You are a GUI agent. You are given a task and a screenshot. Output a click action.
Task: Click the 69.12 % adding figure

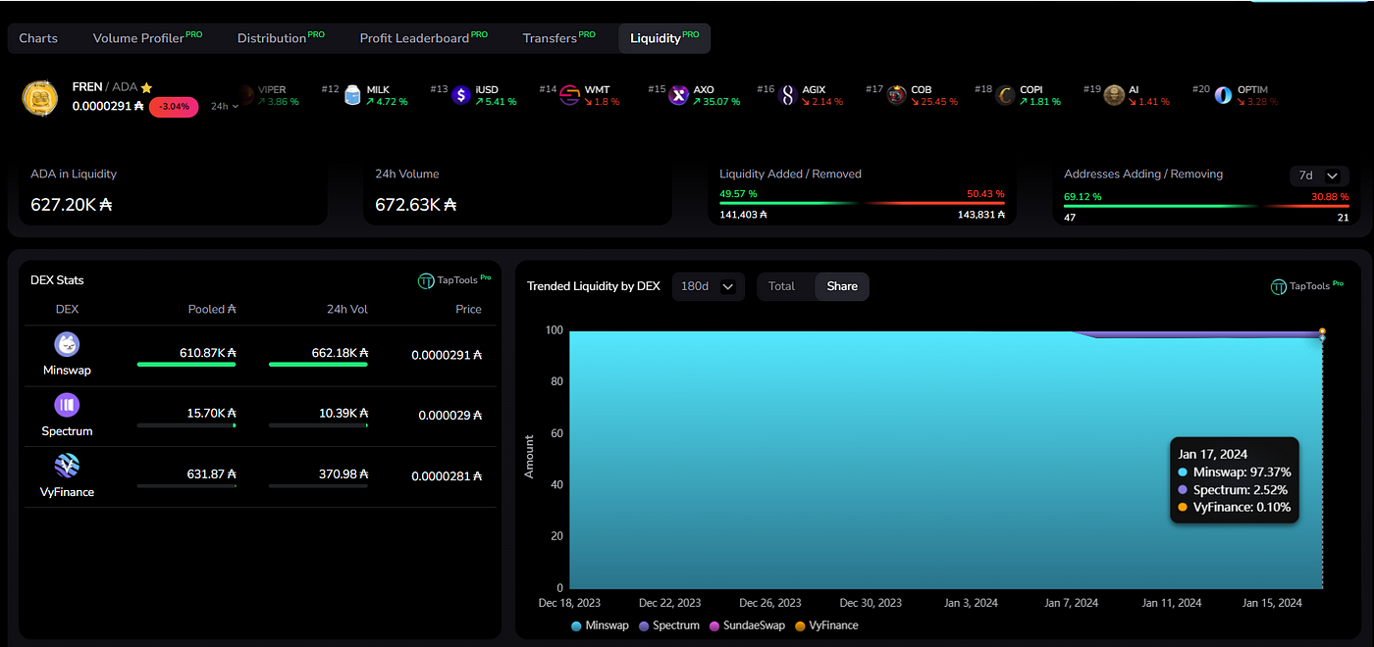(1084, 196)
